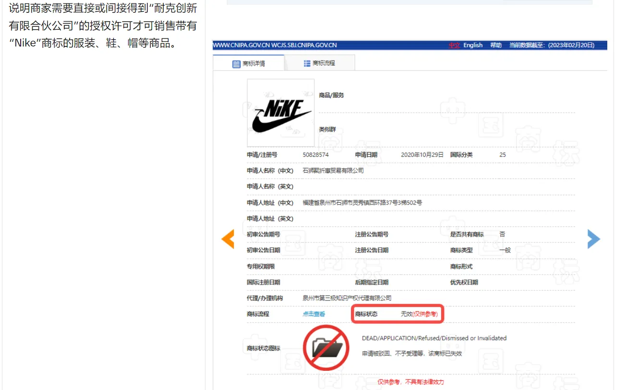The width and height of the screenshot is (626, 390).
Task: Open the 商标详情 tab
Action: (x=249, y=63)
